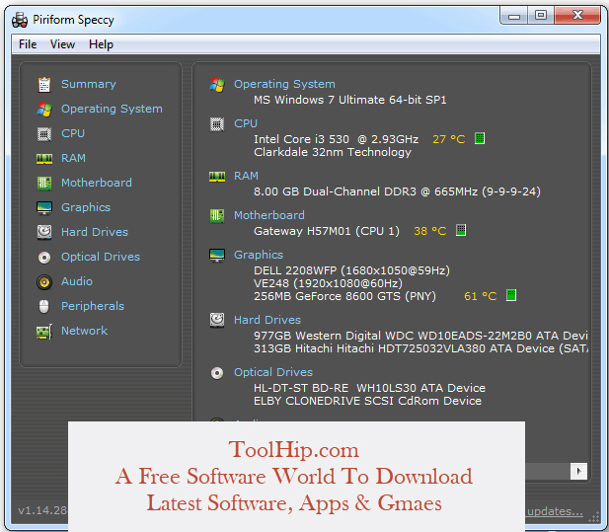Image resolution: width=609 pixels, height=532 pixels.
Task: Click the Peripherals mouse icon in sidebar
Action: coord(44,307)
